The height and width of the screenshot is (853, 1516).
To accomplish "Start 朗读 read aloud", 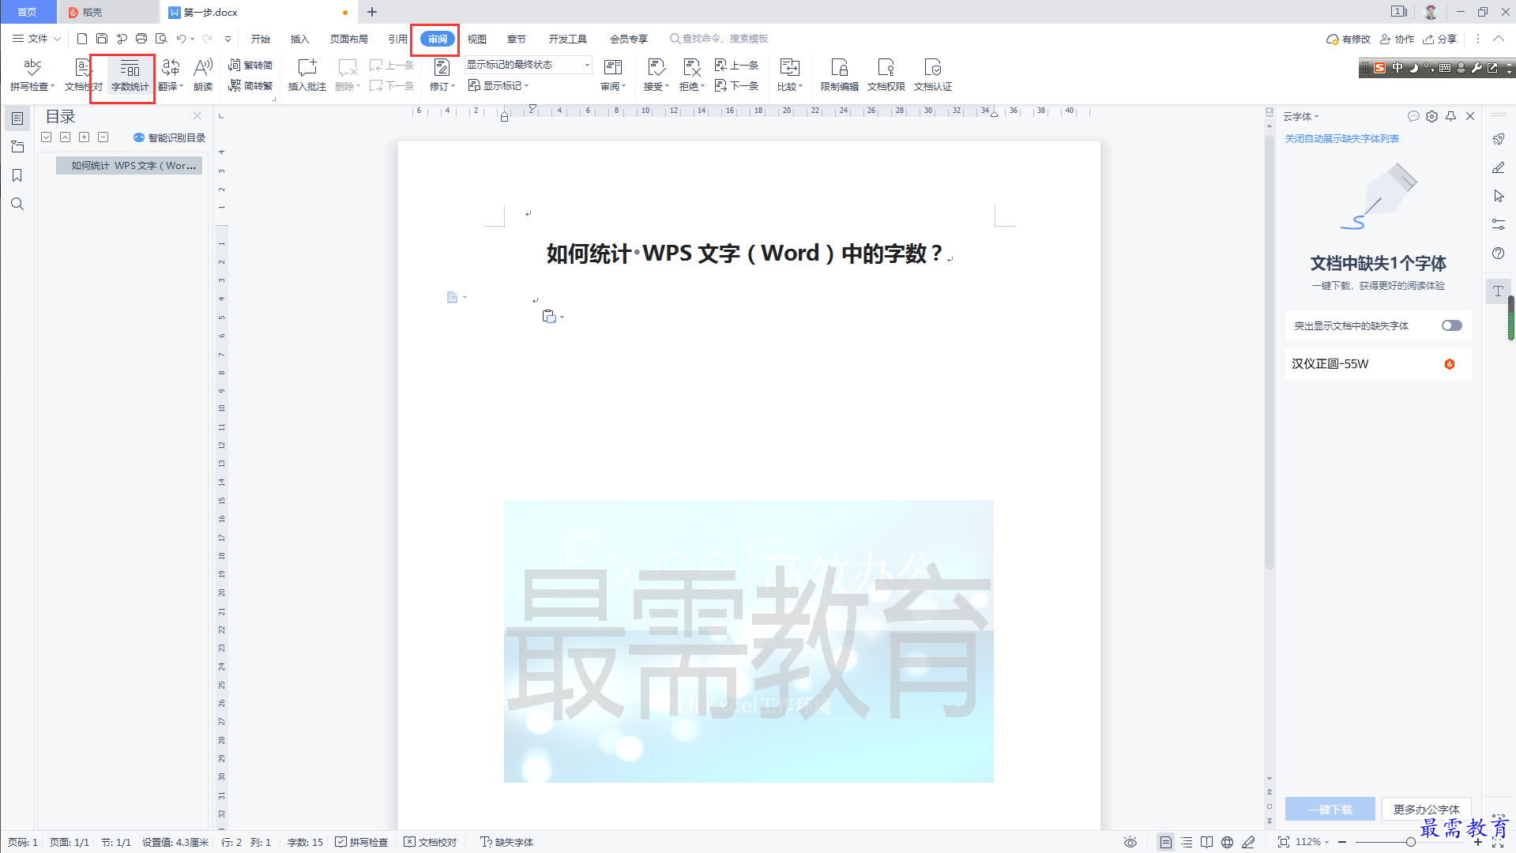I will [203, 75].
